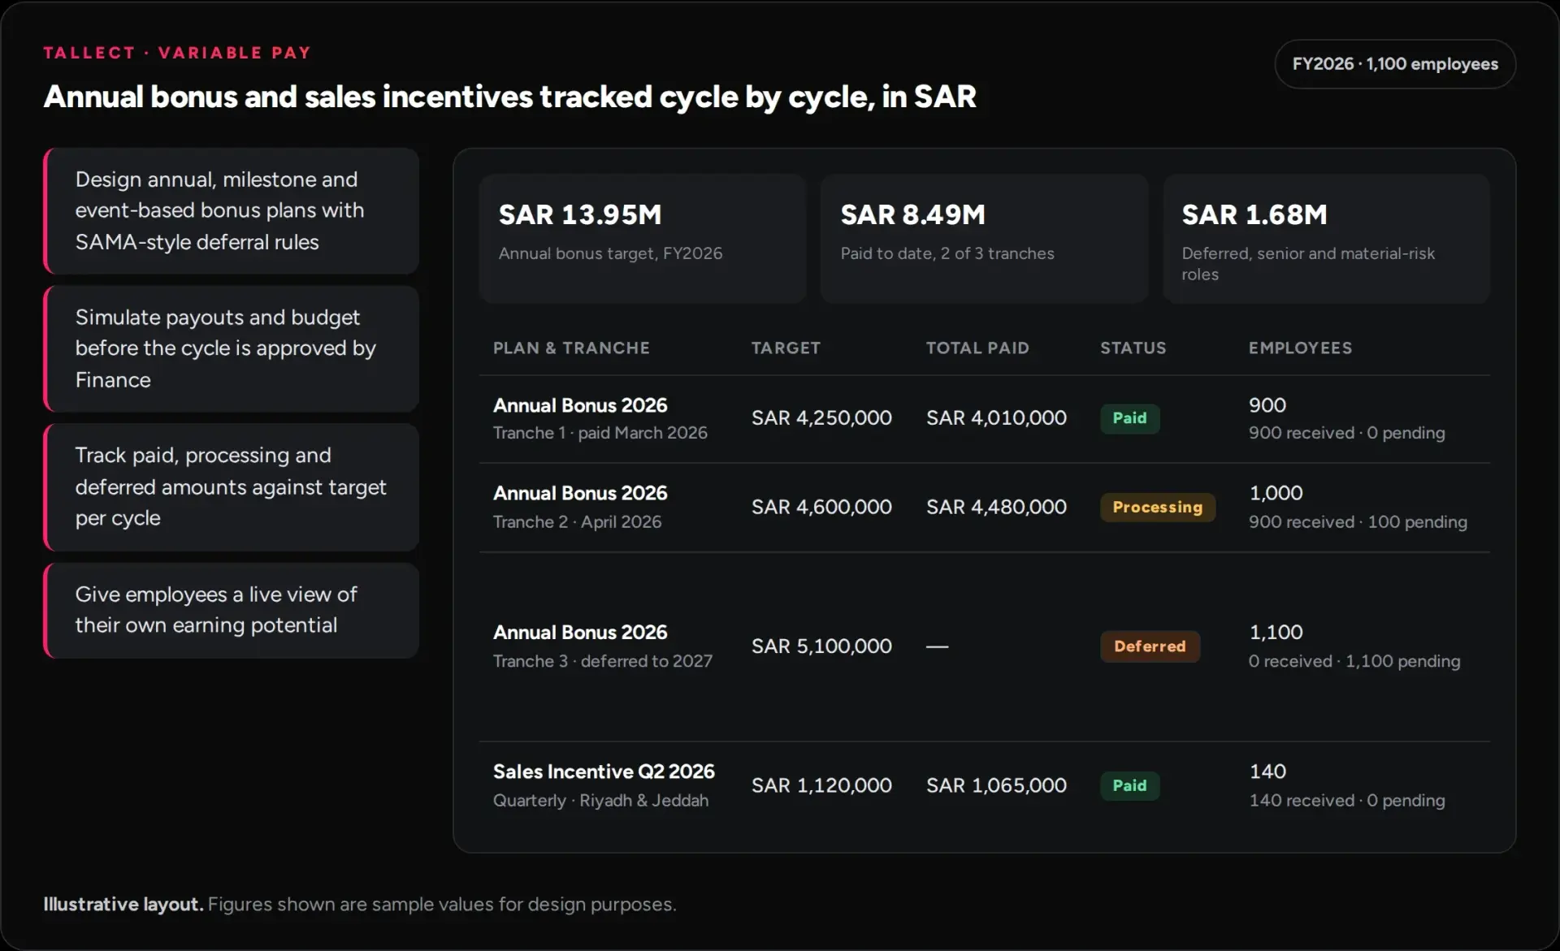Viewport: 1560px width, 951px height.
Task: Click target value SAR 1,120,000
Action: coord(821,785)
